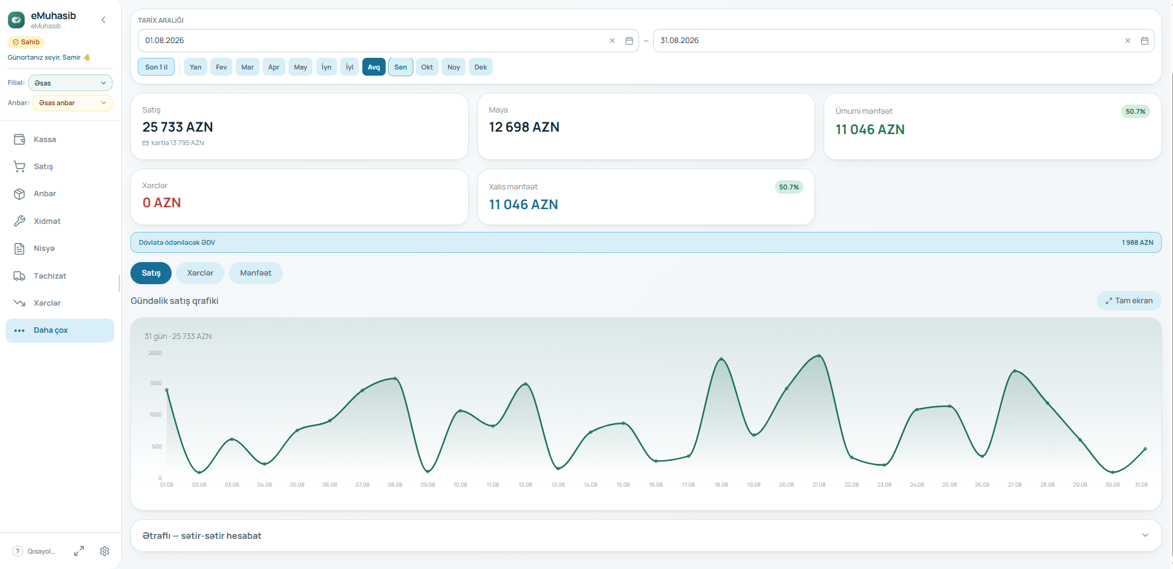Select the Mar month filter
This screenshot has height=569, width=1173.
click(x=247, y=67)
